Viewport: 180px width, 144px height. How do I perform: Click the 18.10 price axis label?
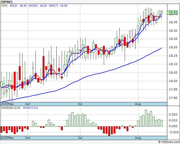pos(173,64)
